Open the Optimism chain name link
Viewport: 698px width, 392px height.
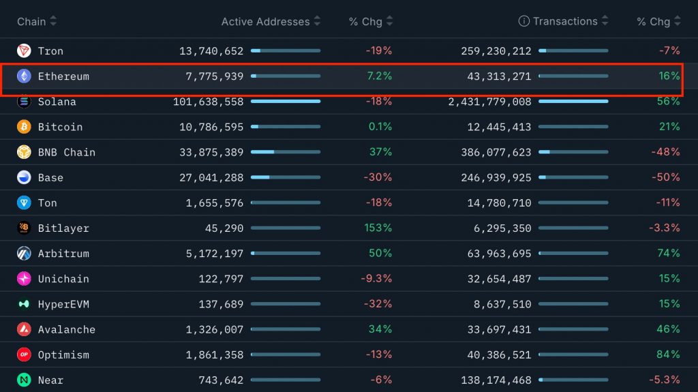pyautogui.click(x=63, y=355)
